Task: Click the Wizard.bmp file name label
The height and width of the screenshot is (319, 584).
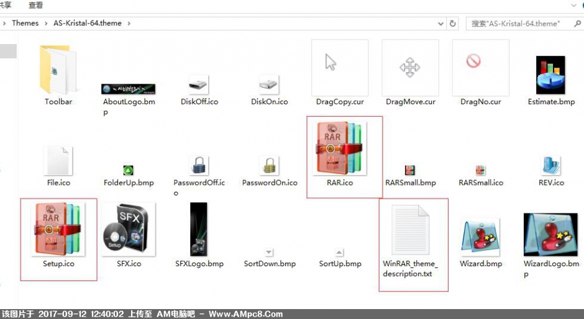Action: pos(481,264)
